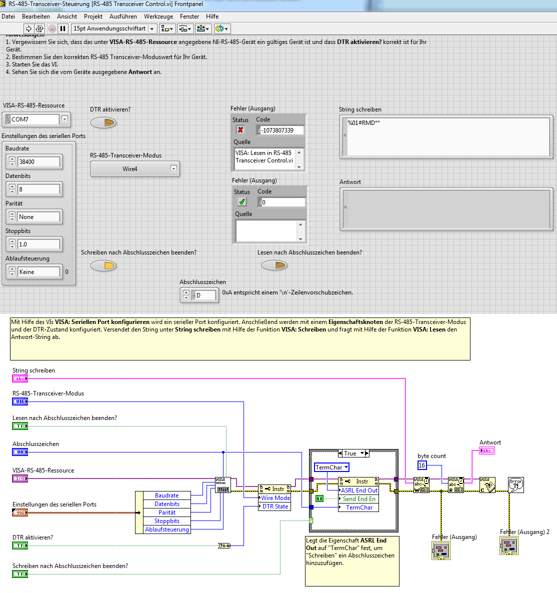Click the VISA Read node
The height and width of the screenshot is (593, 557).
tap(456, 485)
